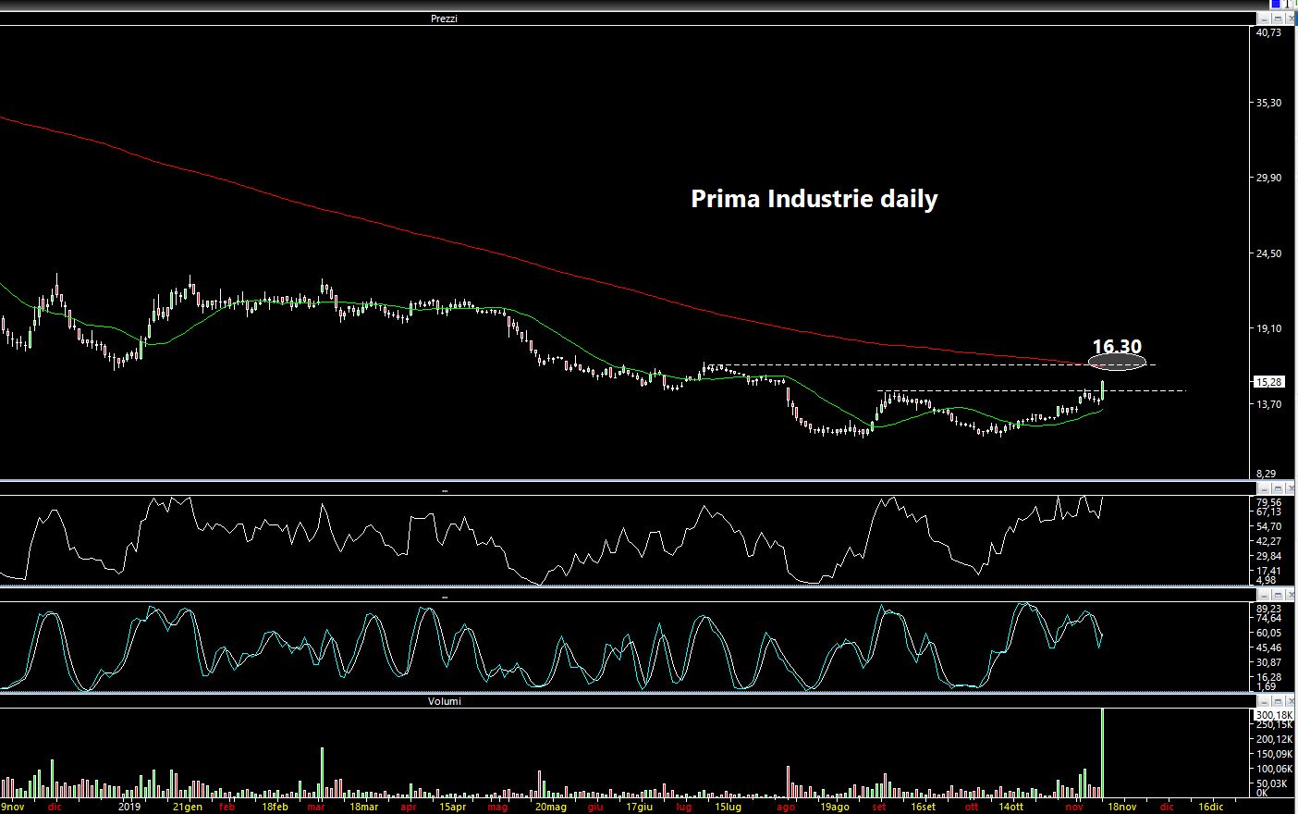Click the 300,18K volume axis value

pos(1274,715)
